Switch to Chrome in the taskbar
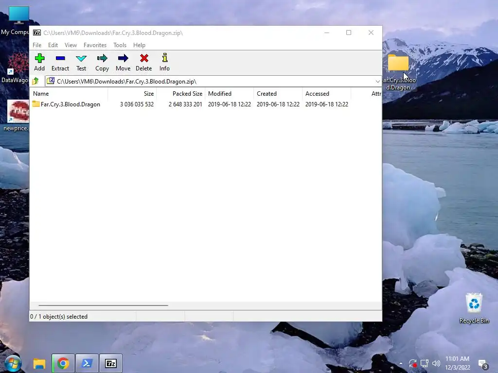The height and width of the screenshot is (373, 498). tap(63, 363)
